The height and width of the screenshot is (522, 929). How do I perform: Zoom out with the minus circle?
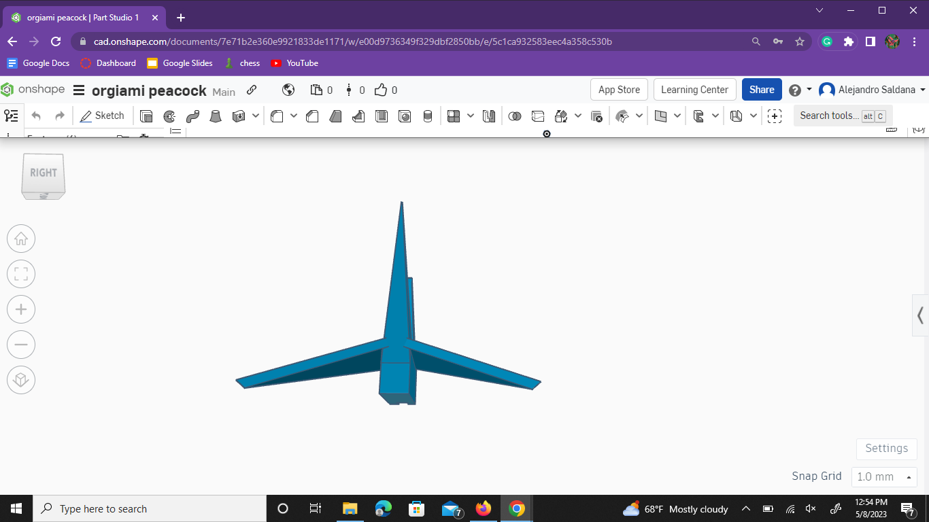pyautogui.click(x=21, y=345)
